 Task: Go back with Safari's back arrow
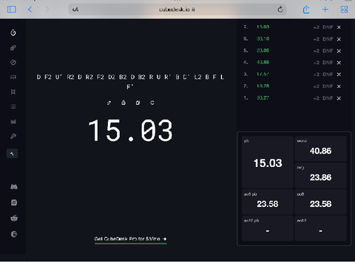click(x=30, y=10)
